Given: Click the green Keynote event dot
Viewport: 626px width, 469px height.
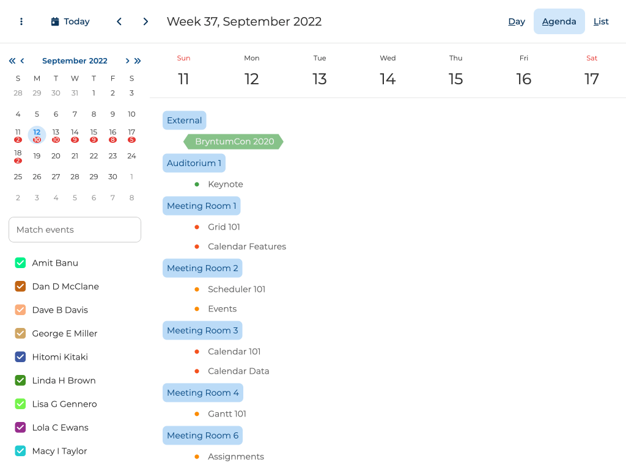Looking at the screenshot, I should [x=197, y=184].
